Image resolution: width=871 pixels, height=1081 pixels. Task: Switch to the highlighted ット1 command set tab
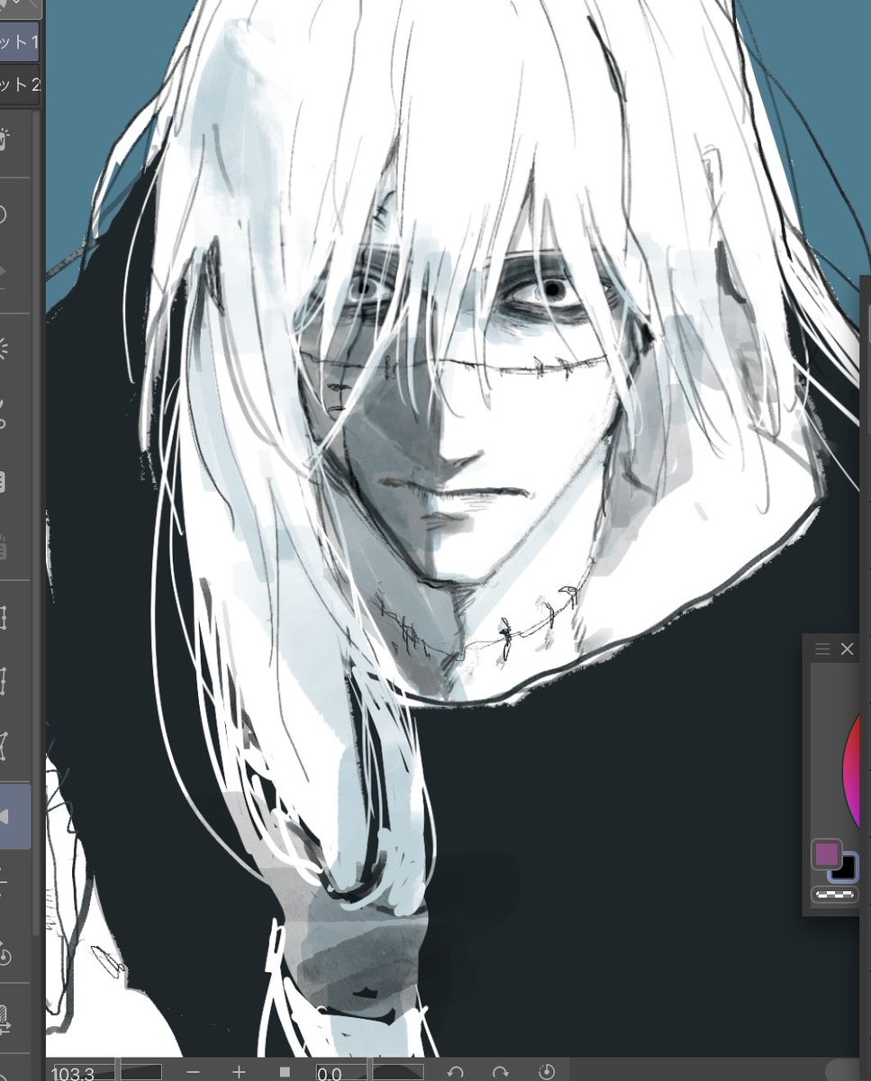19,42
